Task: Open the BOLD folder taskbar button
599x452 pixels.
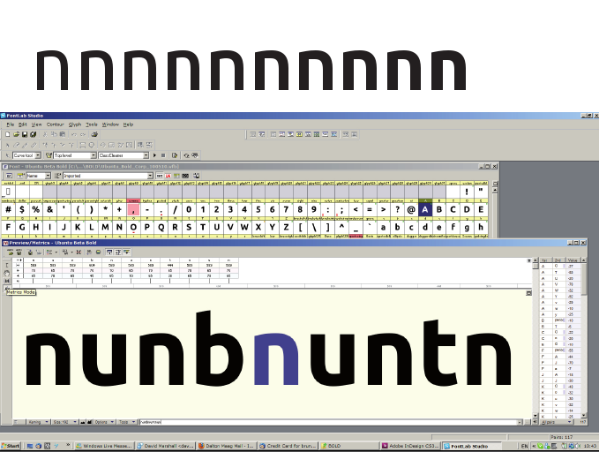Action: (349, 446)
